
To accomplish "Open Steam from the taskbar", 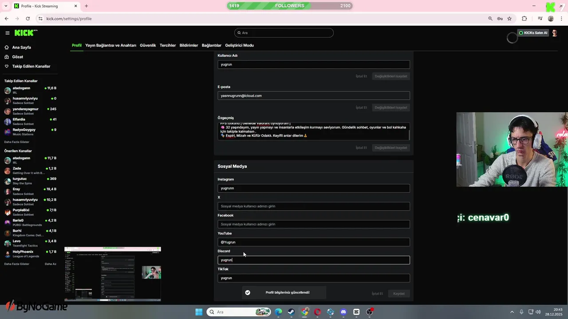I will click(x=292, y=312).
